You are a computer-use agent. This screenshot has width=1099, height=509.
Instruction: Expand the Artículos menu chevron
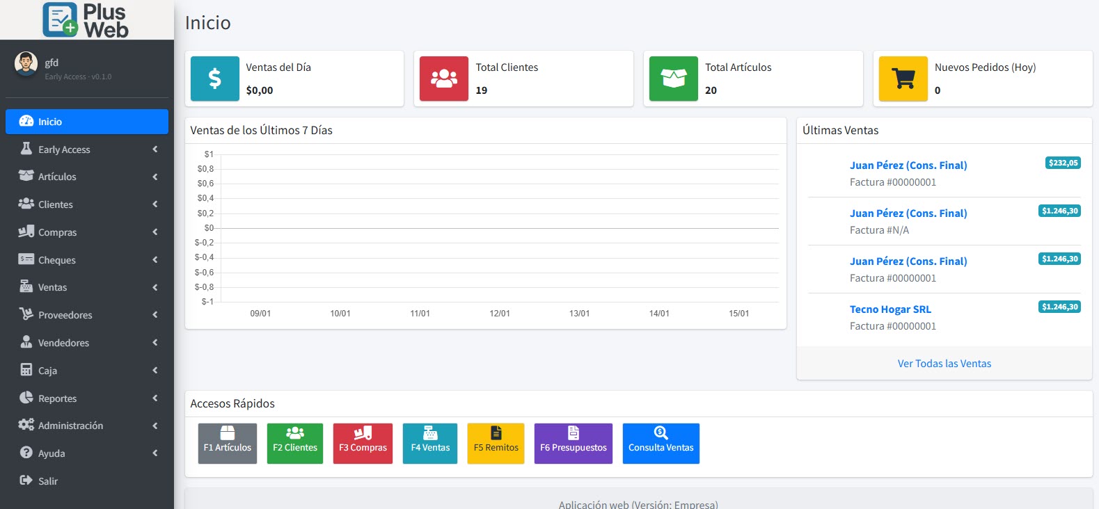(x=155, y=177)
